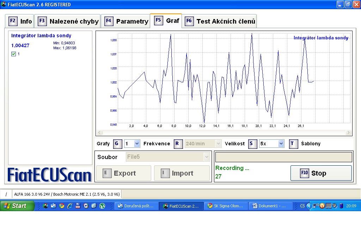Viewport: 361px width, 240px height.
Task: Open the Velikost 5x dropdown
Action: tap(281, 144)
